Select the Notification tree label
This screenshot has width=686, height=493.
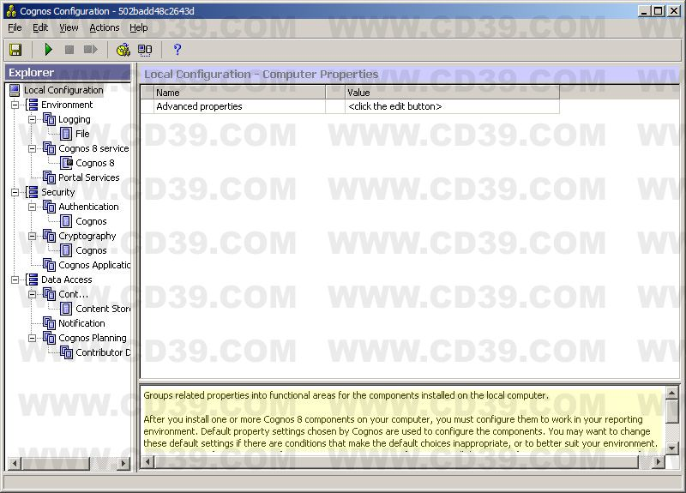click(x=81, y=323)
